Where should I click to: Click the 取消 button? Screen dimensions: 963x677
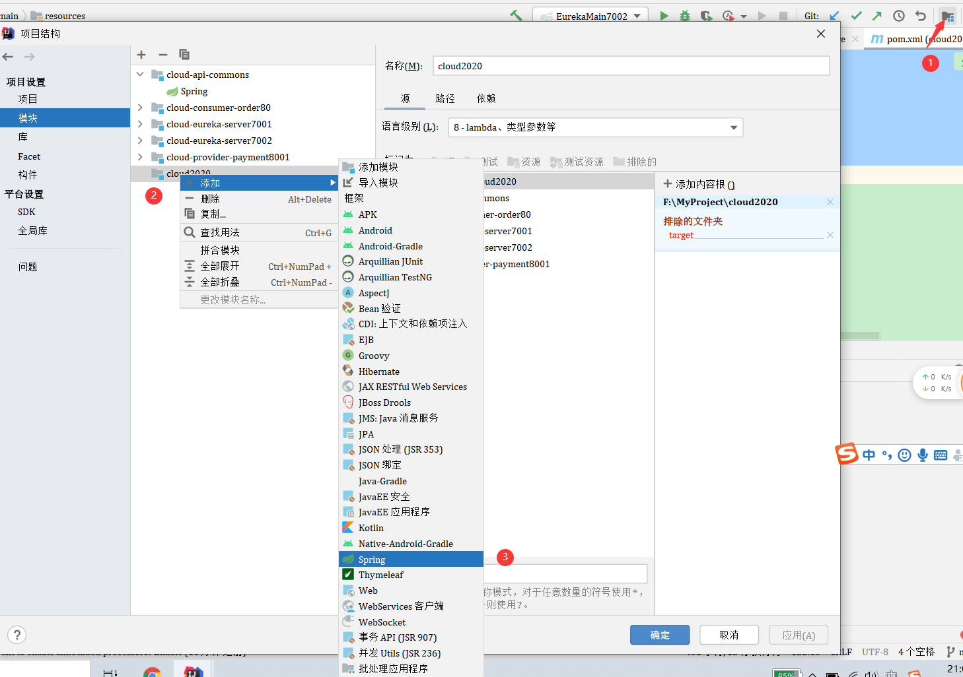tap(729, 635)
